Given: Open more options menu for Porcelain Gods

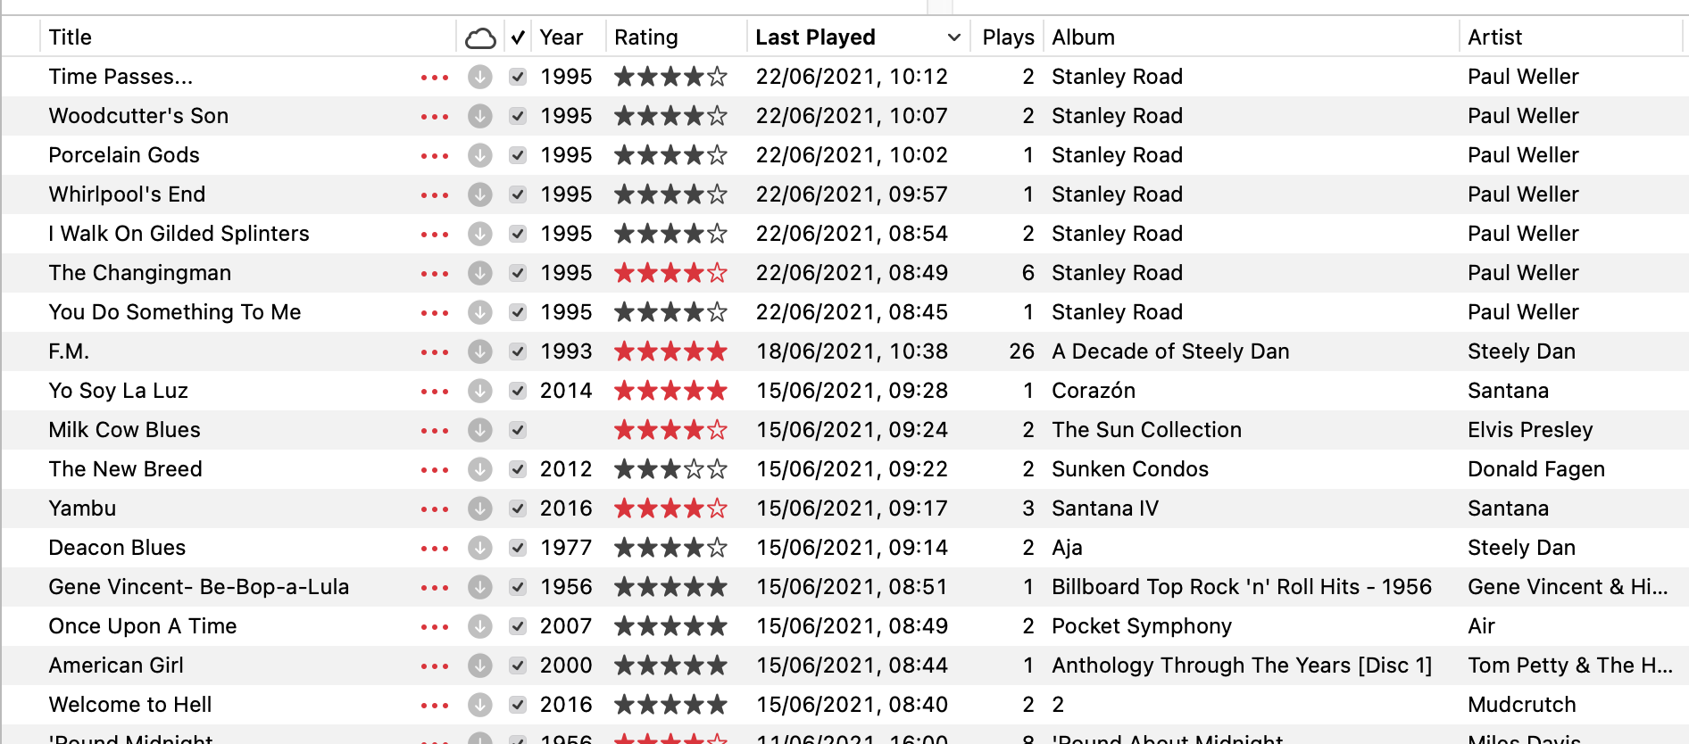Looking at the screenshot, I should pos(435,155).
